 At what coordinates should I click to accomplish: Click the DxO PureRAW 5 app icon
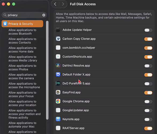pos(58,83)
